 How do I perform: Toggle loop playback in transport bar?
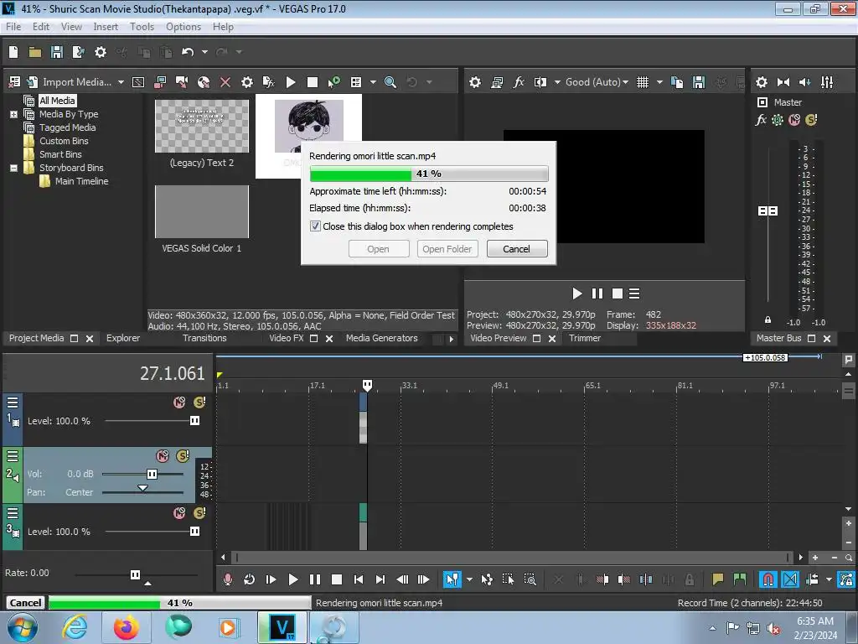coord(249,579)
